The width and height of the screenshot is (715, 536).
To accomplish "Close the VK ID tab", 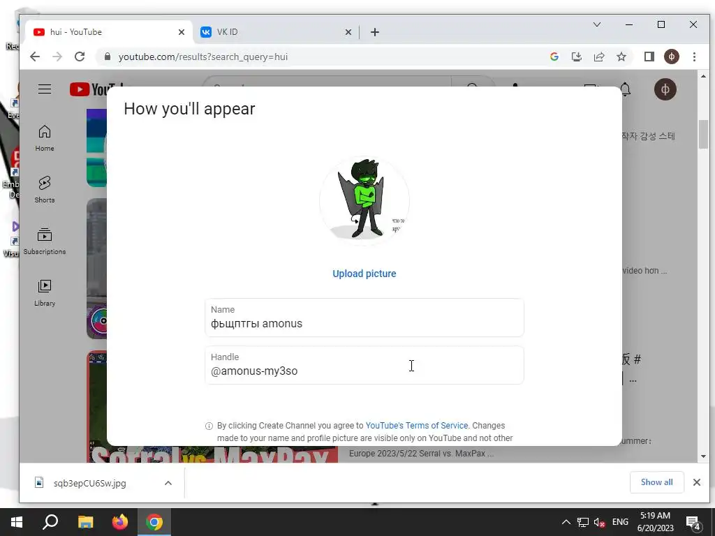I will pos(348,32).
